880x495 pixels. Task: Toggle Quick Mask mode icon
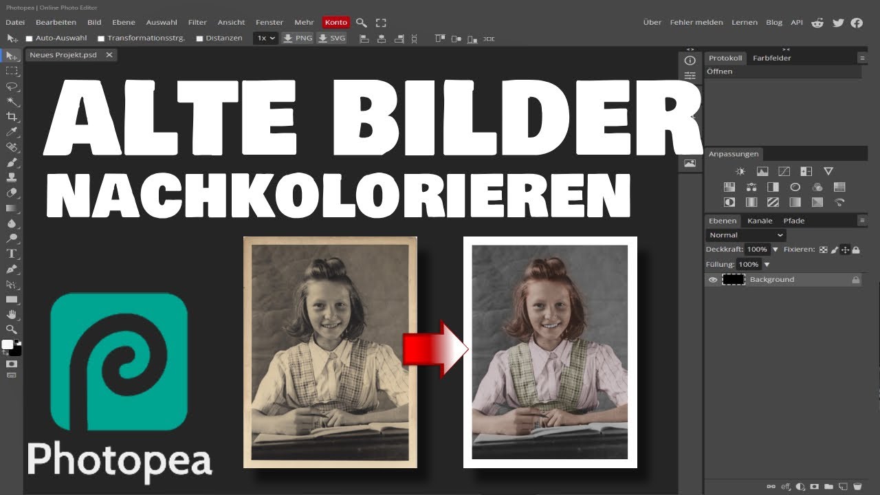[x=12, y=363]
